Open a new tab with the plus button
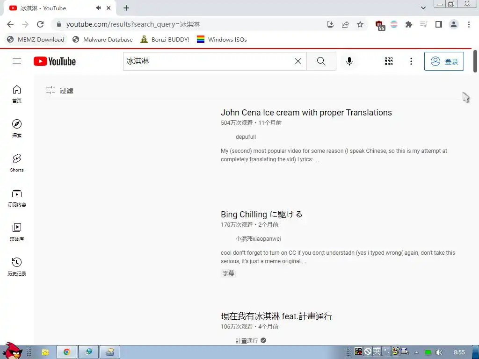Viewport: 479px width, 359px height. 126,8
